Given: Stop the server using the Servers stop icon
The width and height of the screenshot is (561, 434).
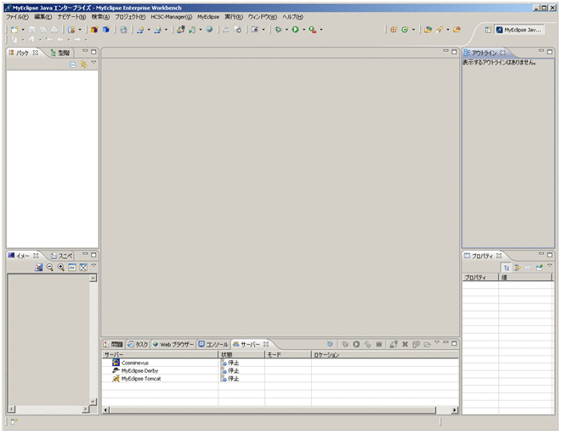Looking at the screenshot, I should coord(378,344).
